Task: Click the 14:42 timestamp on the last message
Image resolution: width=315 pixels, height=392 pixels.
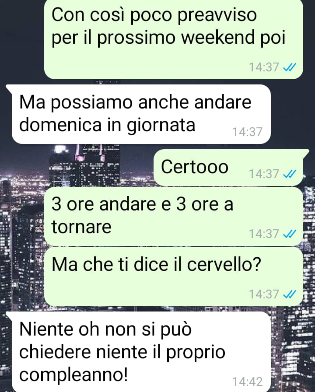Action: coord(248,382)
